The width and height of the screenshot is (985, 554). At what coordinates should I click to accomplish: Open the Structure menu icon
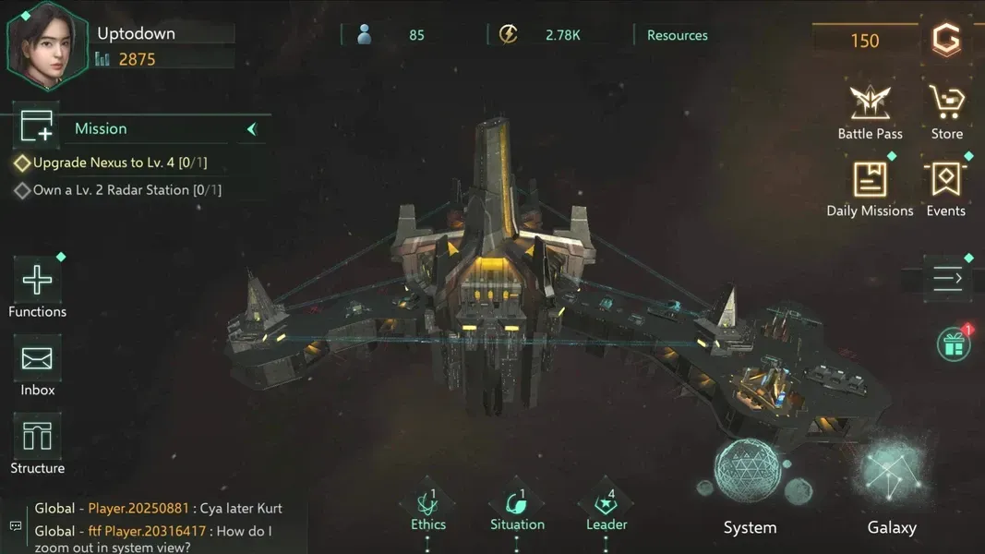(37, 436)
